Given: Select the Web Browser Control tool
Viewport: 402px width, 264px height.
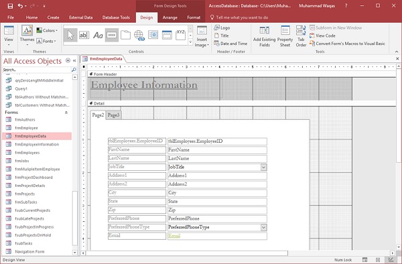Looking at the screenshot, I should pyautogui.click(x=153, y=35).
